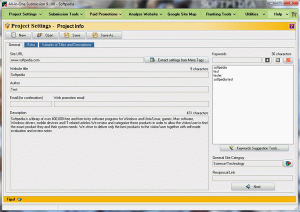
Task: Click the Next button
Action: [253, 186]
